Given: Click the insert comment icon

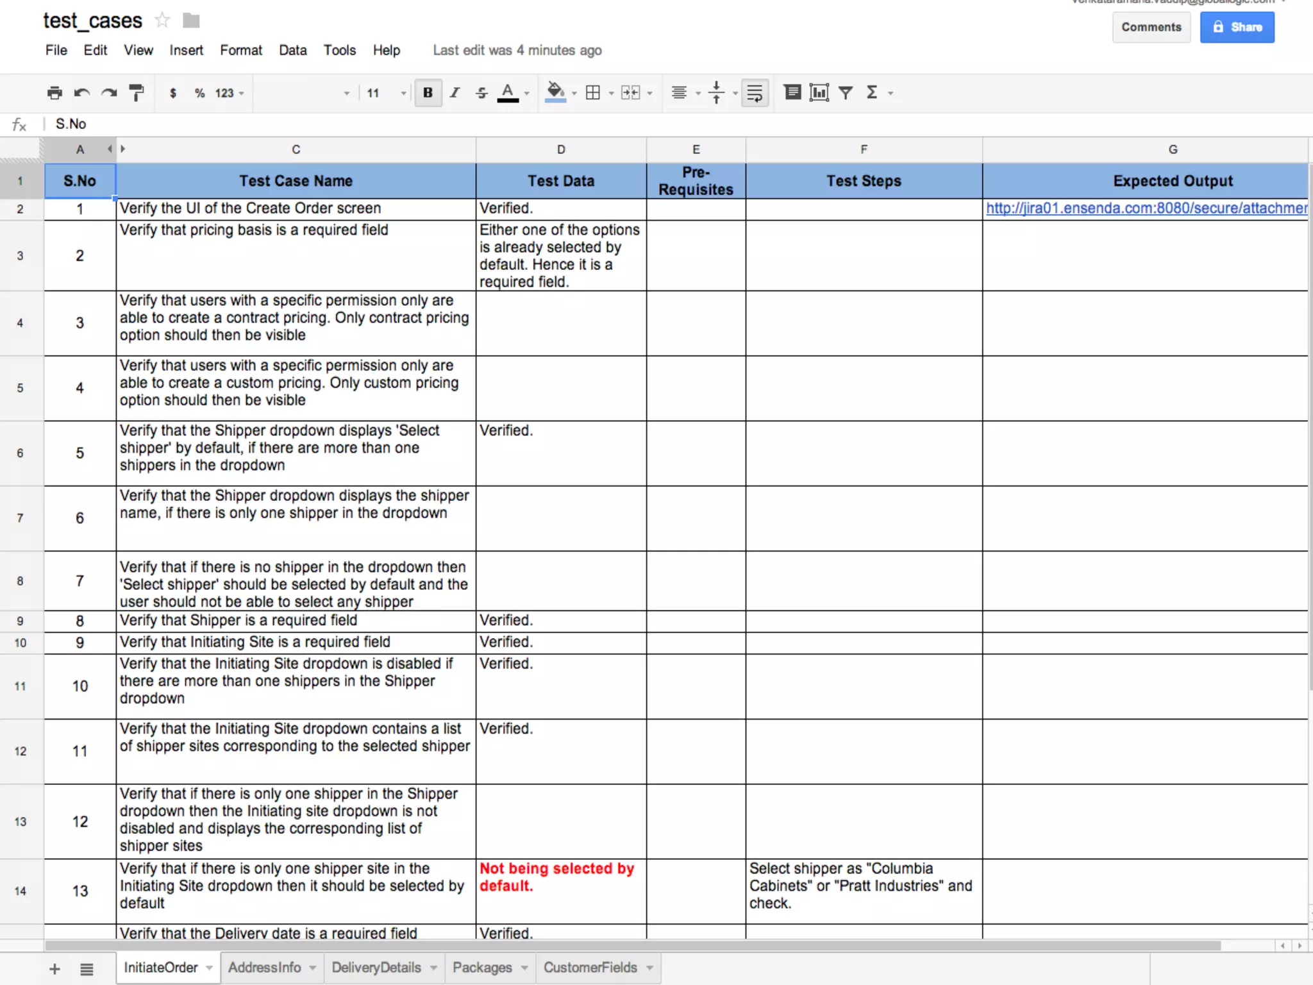Looking at the screenshot, I should pos(792,93).
